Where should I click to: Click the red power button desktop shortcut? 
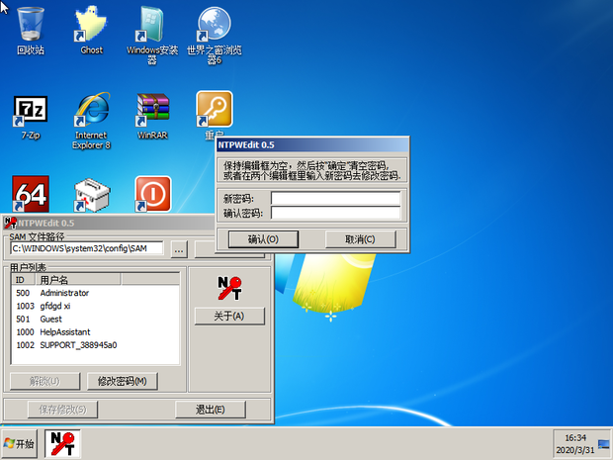[x=153, y=194]
